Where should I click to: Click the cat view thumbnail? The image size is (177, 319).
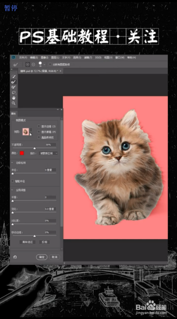coord(25,132)
